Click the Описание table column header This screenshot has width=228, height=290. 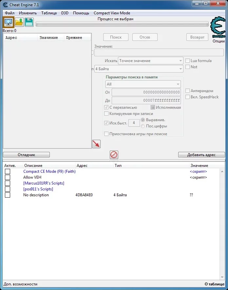(x=49, y=166)
